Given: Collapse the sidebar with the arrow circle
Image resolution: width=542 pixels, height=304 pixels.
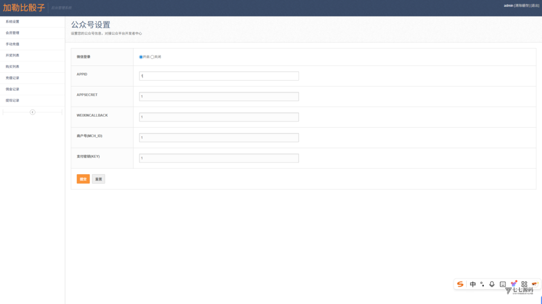Looking at the screenshot, I should click(32, 112).
